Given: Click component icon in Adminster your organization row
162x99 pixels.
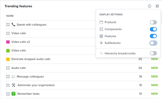Looking at the screenshot, I should click(8, 85).
